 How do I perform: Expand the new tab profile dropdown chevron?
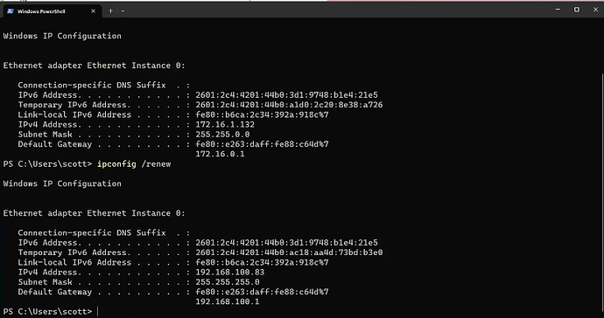pos(123,11)
